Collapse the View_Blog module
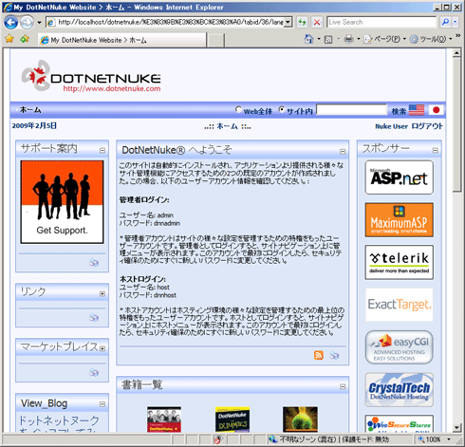Image resolution: width=465 pixels, height=447 pixels. pos(102,404)
